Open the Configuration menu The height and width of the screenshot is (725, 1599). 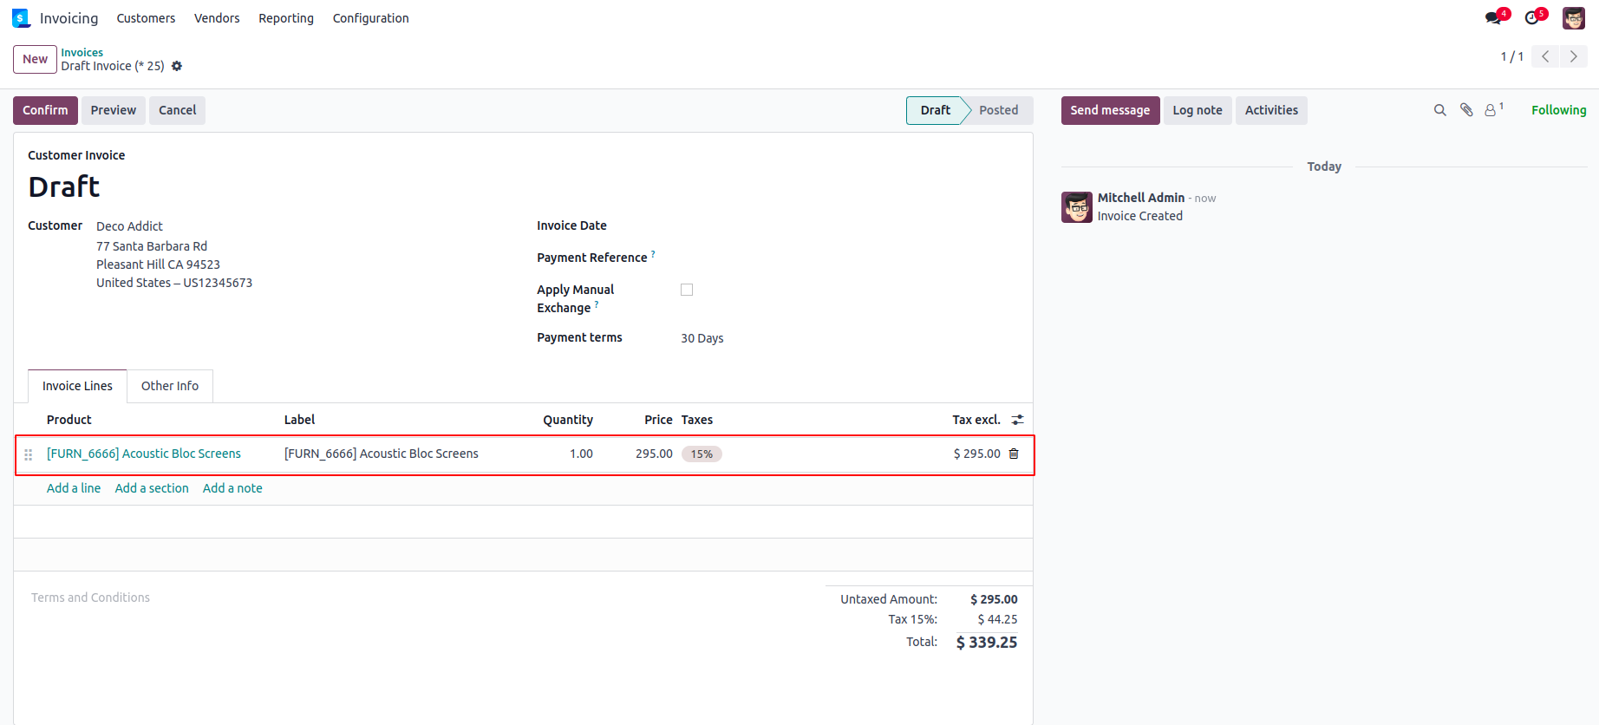tap(370, 18)
